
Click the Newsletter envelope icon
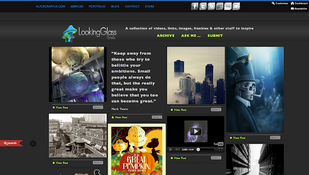[x=293, y=9]
